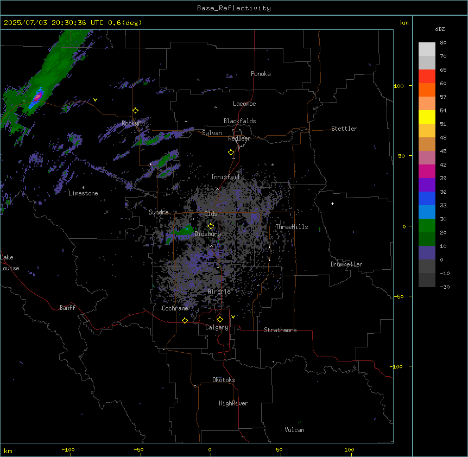Click the -50 tick label on vertical axis

click(x=399, y=296)
